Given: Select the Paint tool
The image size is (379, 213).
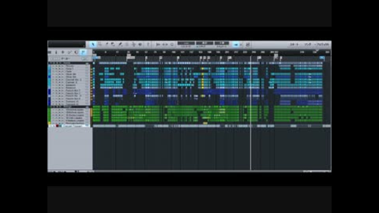Looking at the screenshot, I should pyautogui.click(x=120, y=45).
